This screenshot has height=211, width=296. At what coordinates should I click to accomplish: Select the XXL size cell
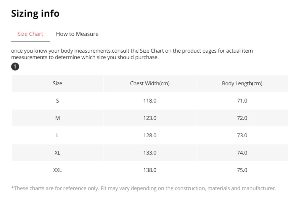[x=58, y=170]
